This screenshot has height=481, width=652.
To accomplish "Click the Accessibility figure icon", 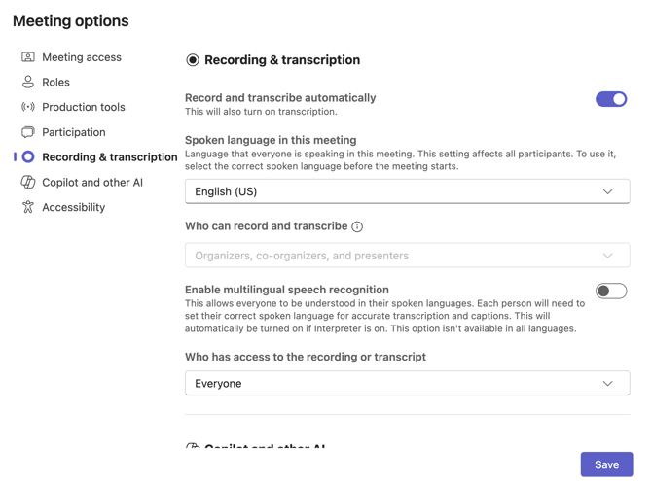I will click(x=28, y=207).
